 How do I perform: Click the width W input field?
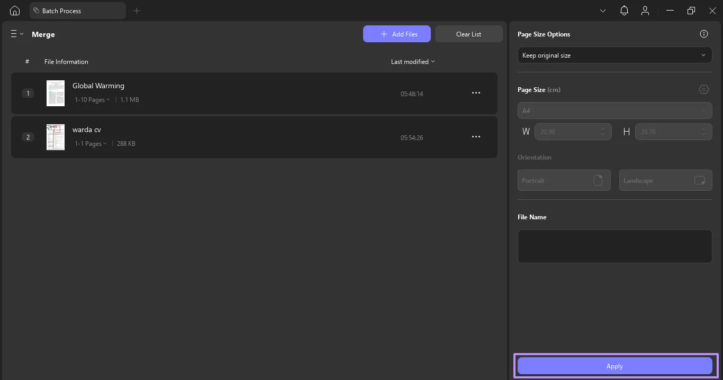(573, 132)
